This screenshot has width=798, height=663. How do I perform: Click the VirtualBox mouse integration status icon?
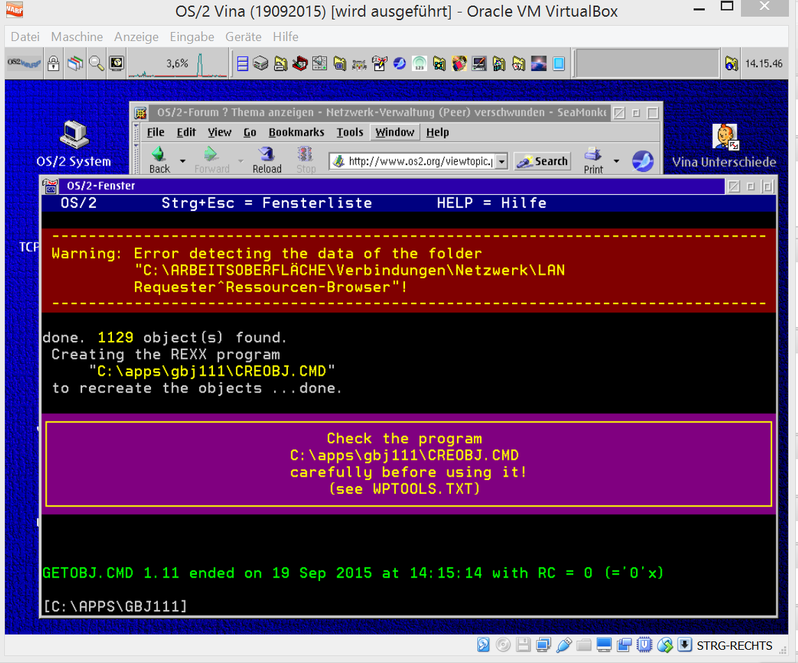[x=664, y=645]
